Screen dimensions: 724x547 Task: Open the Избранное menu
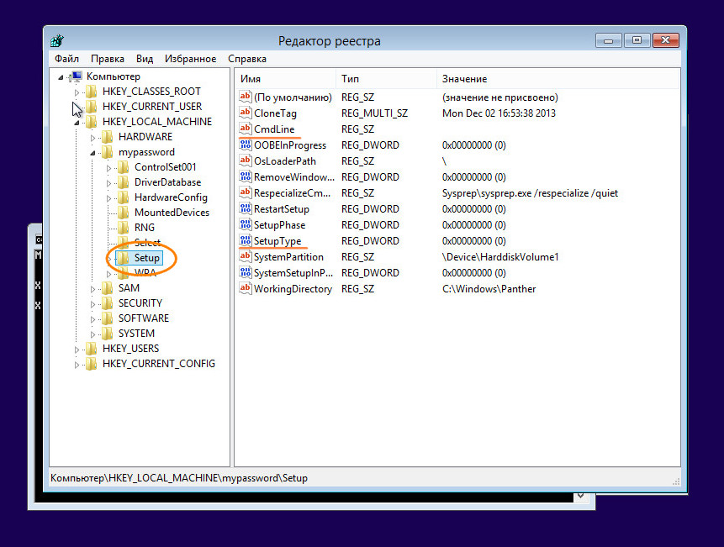[191, 59]
